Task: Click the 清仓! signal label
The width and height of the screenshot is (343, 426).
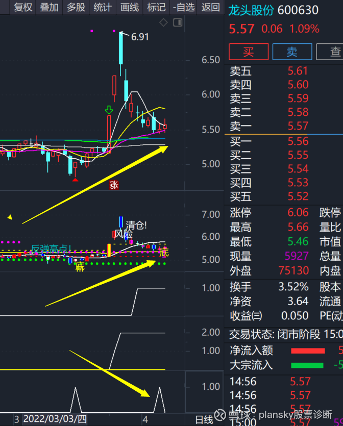Action: pyautogui.click(x=136, y=225)
